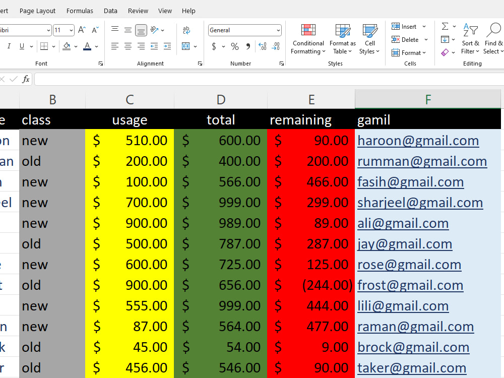
Task: Click Increase Decimal icon
Action: pos(263,46)
